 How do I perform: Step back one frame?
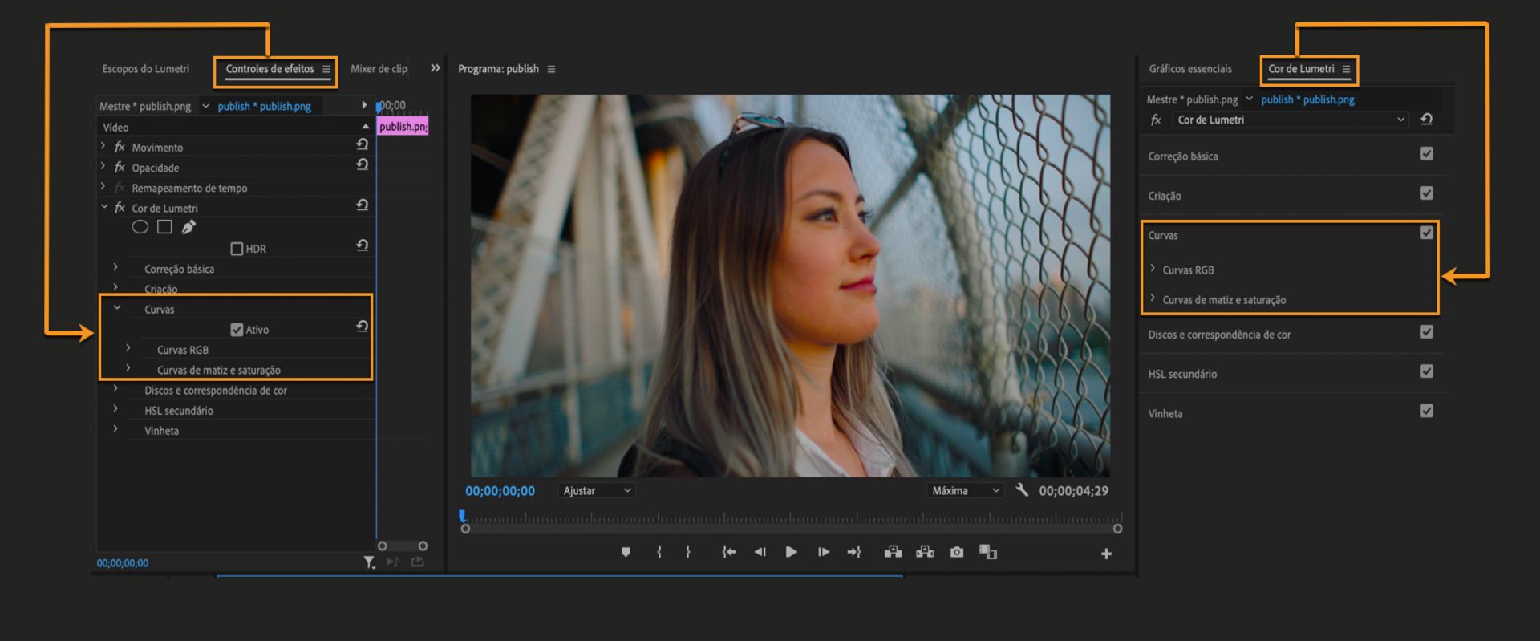[x=760, y=552]
